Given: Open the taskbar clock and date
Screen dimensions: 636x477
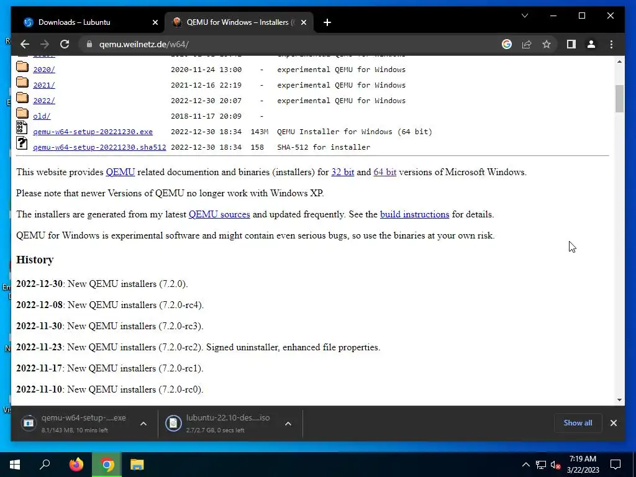Looking at the screenshot, I should coord(583,465).
